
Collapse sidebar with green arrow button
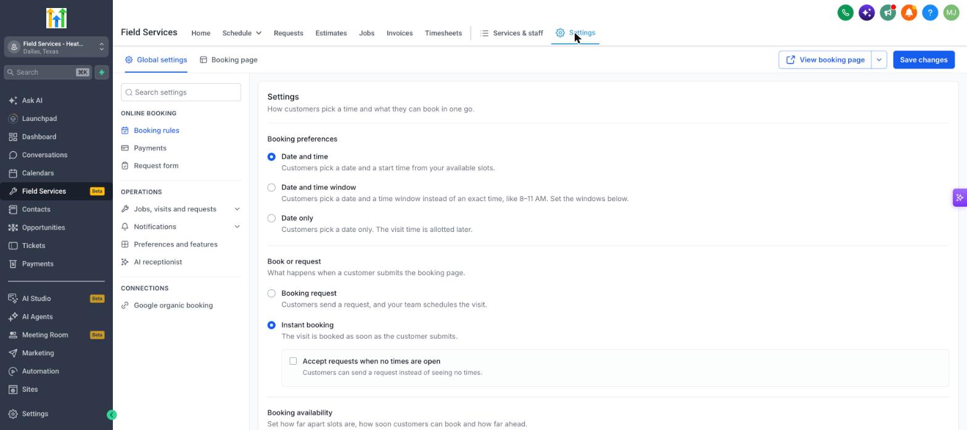click(112, 415)
